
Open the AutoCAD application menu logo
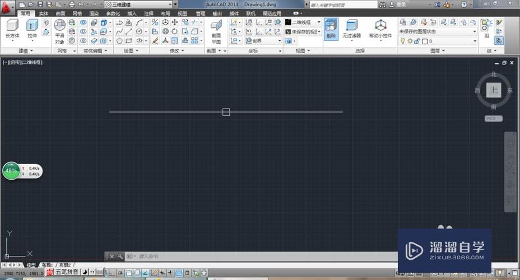[7, 7]
